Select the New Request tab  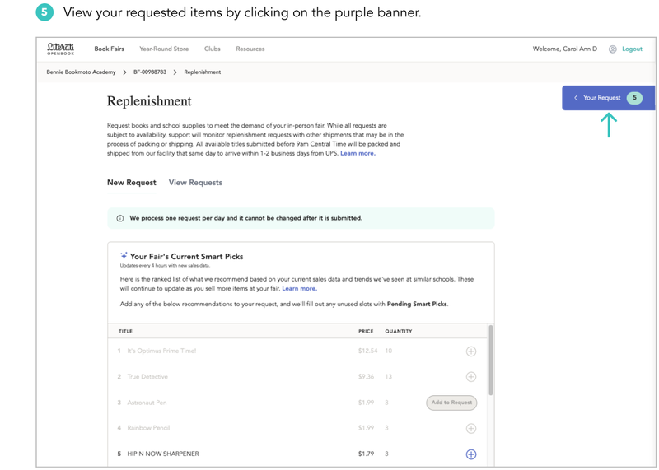coord(132,183)
